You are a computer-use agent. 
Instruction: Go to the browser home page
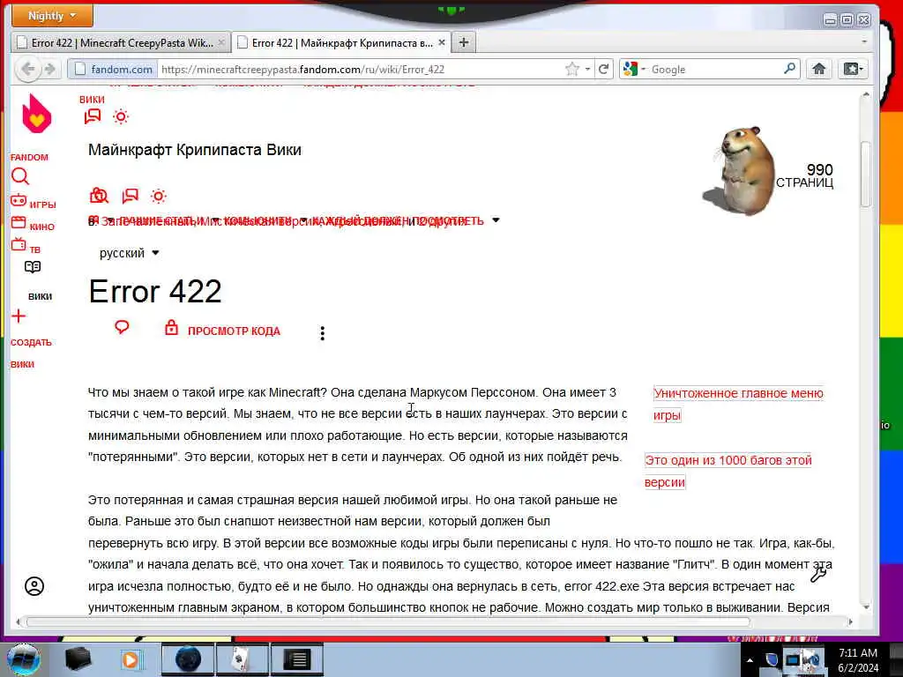click(x=818, y=69)
